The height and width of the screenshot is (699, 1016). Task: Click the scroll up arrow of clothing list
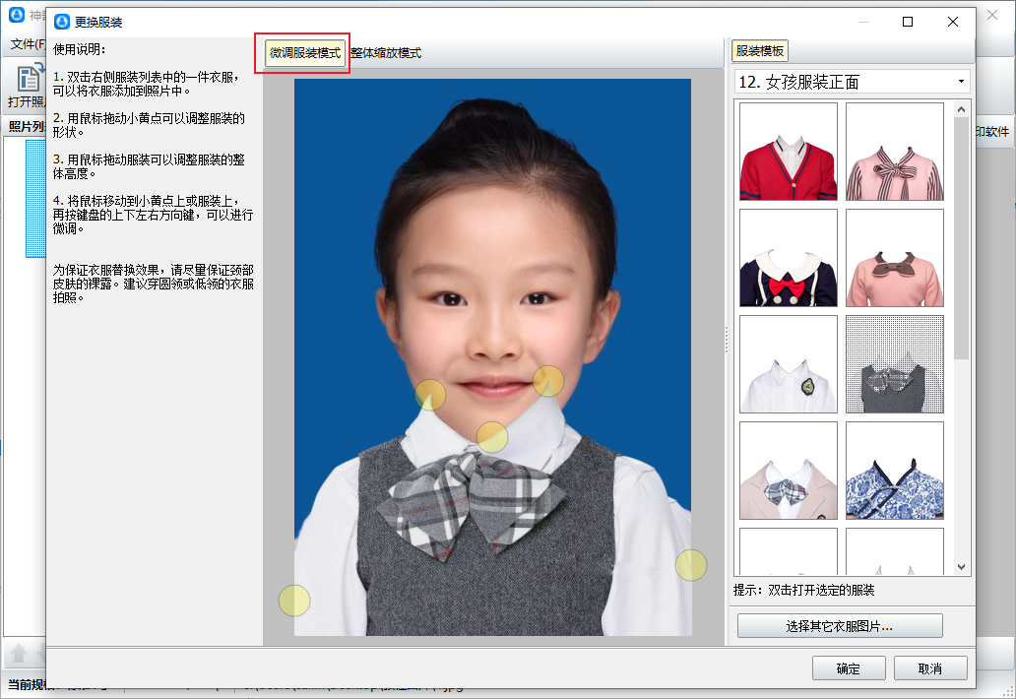click(x=962, y=107)
